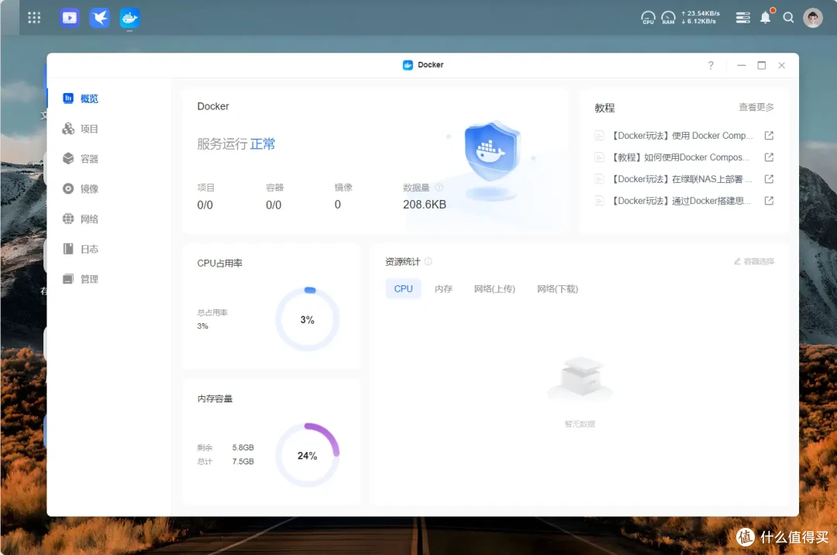
Task: Open tutorial 如何使用Docker Compos...
Action: click(680, 157)
